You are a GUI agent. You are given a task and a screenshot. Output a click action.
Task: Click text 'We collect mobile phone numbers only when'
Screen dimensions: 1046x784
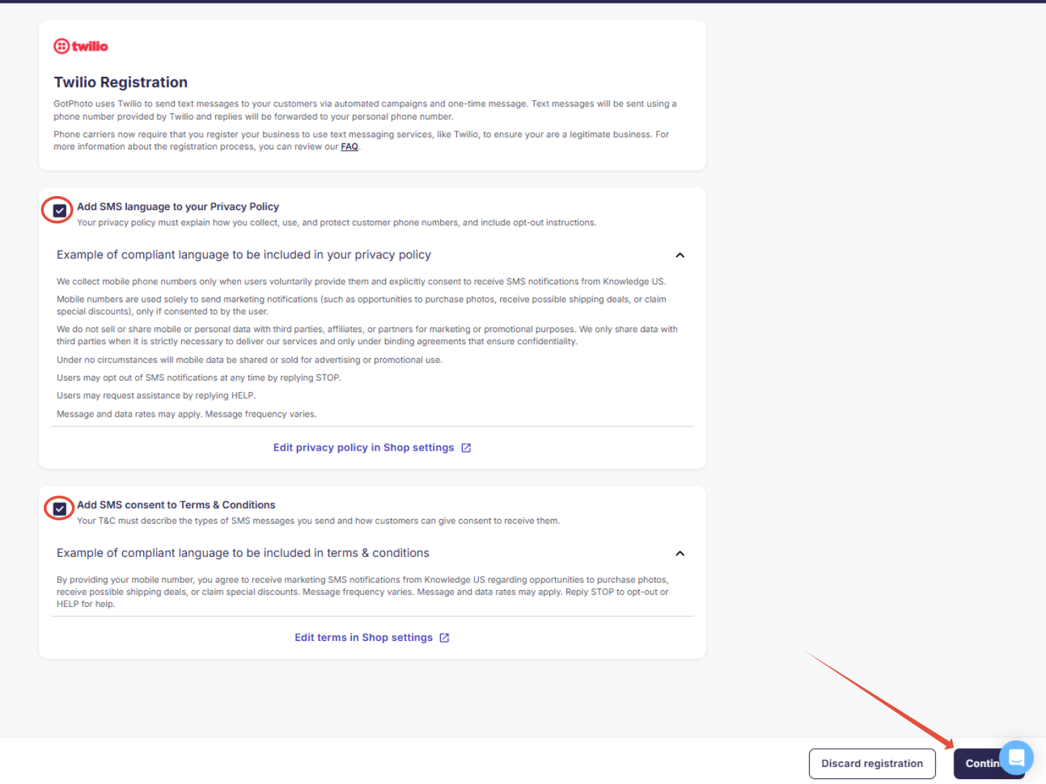(x=361, y=281)
